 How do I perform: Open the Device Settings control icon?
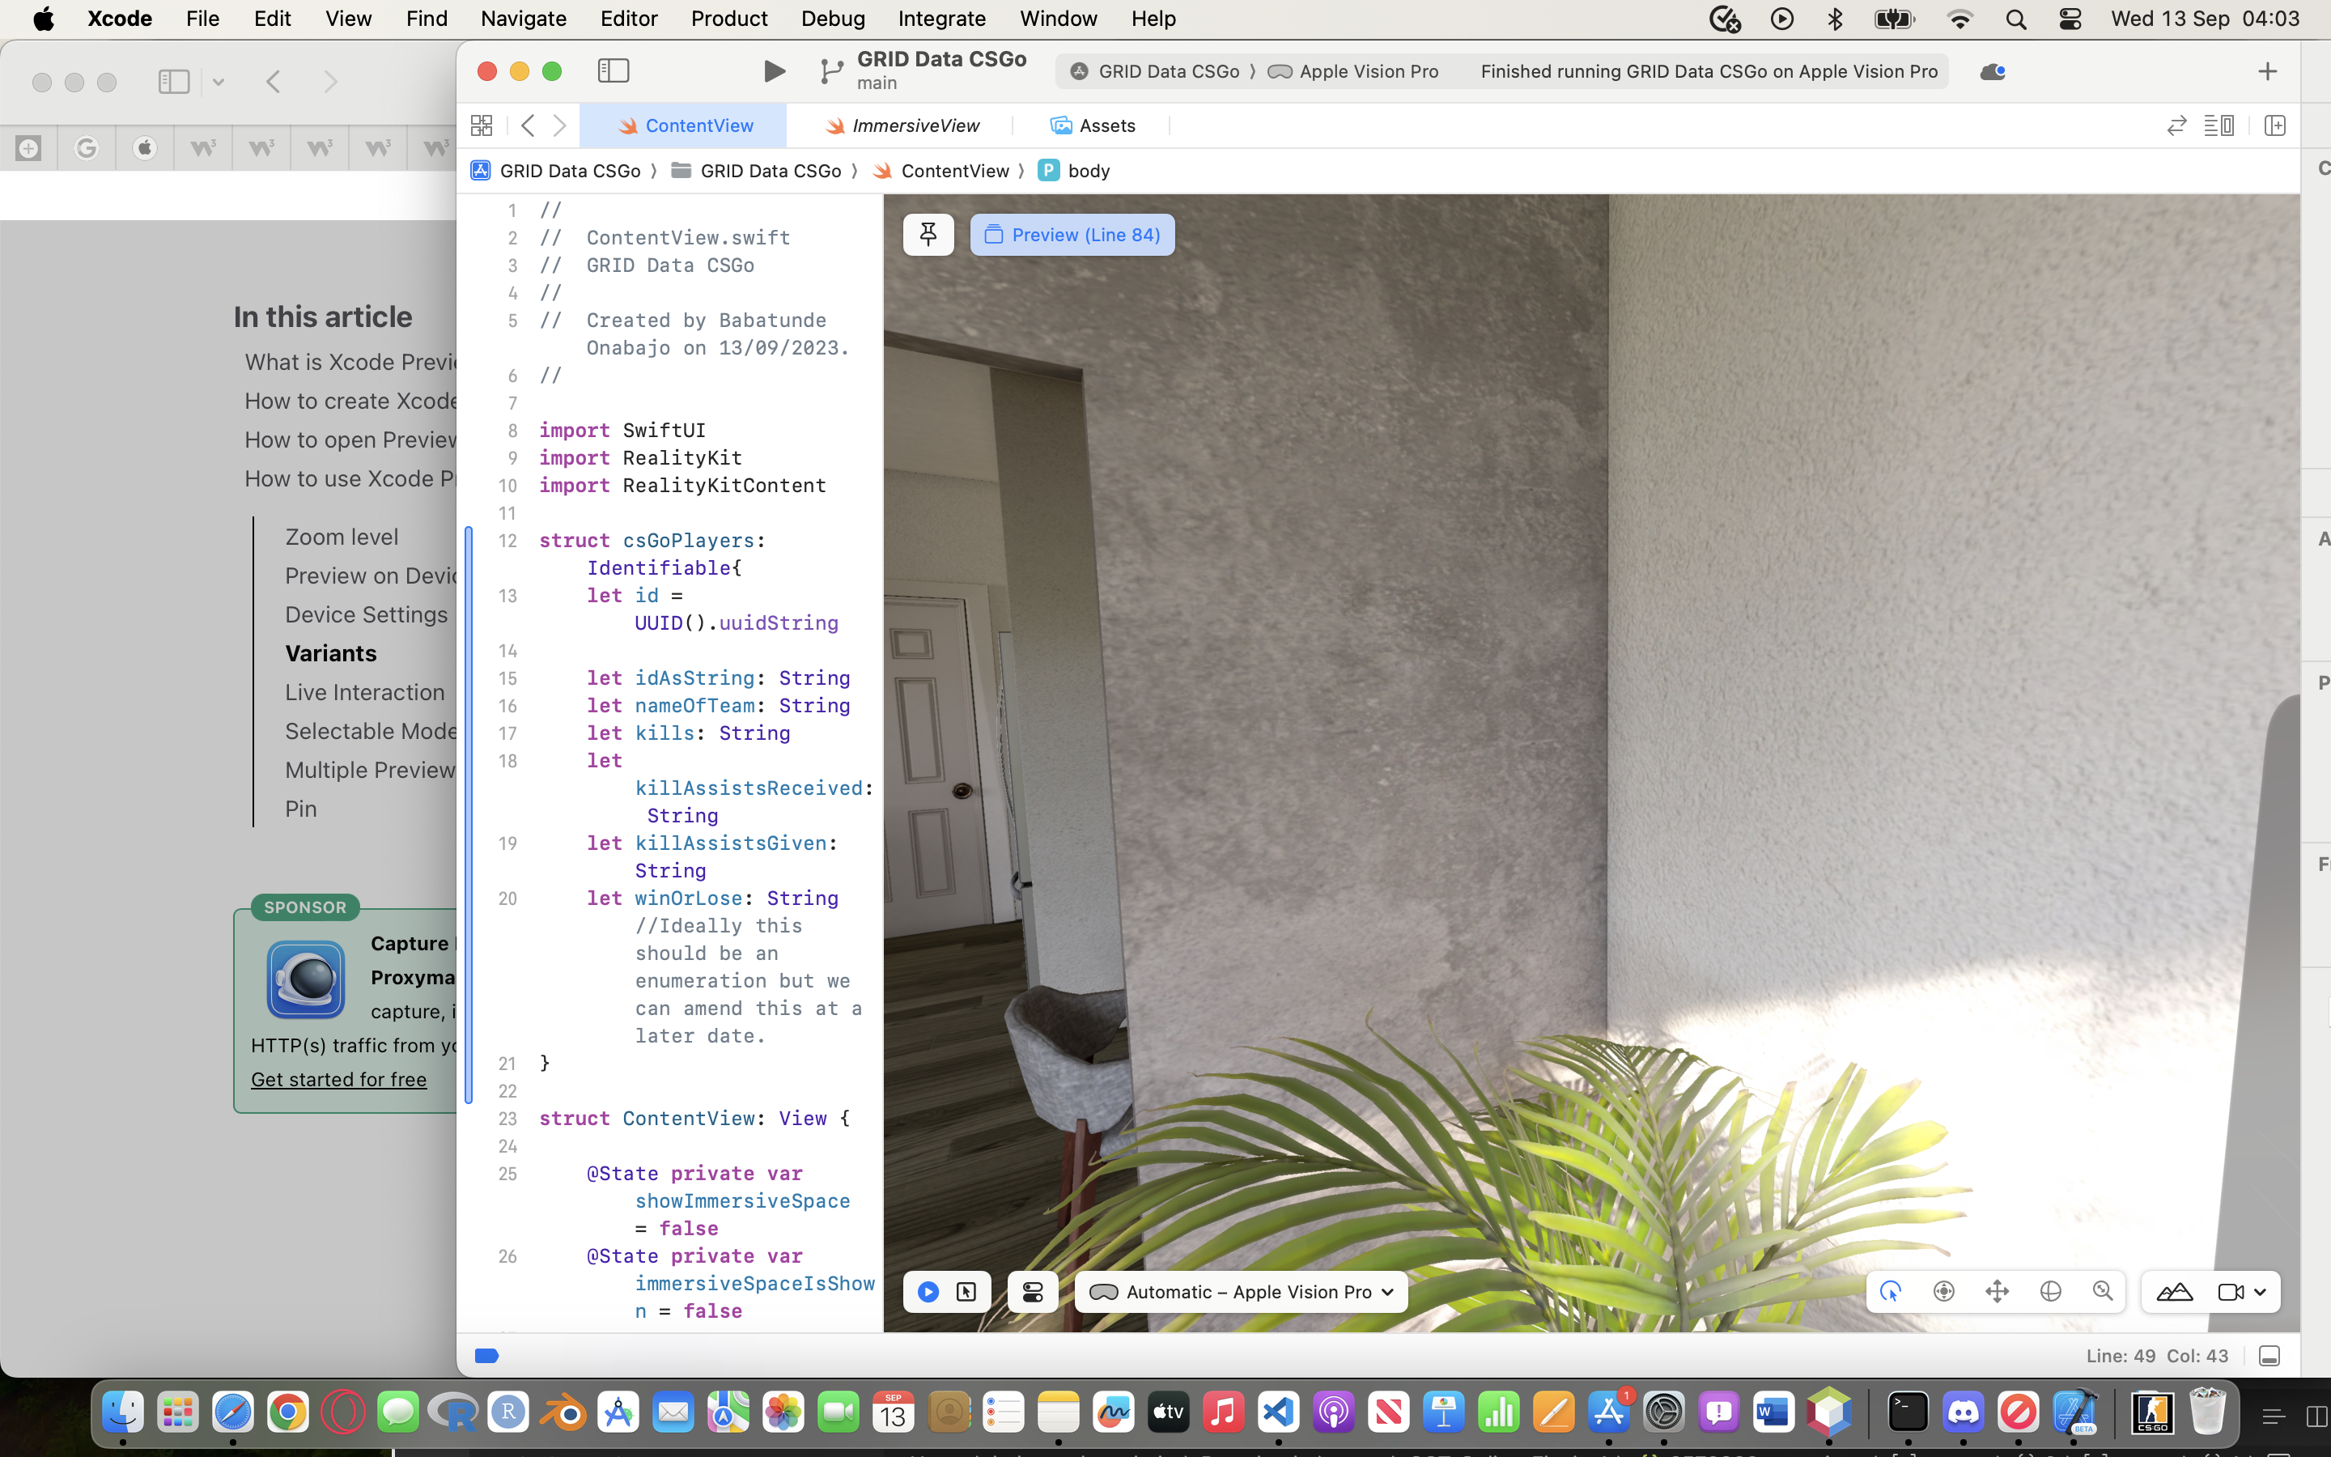click(1032, 1291)
